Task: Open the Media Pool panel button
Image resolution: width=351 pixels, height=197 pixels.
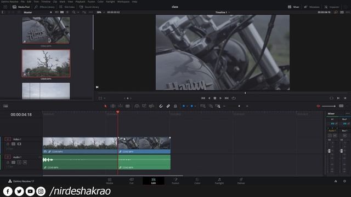Action: click(x=21, y=7)
